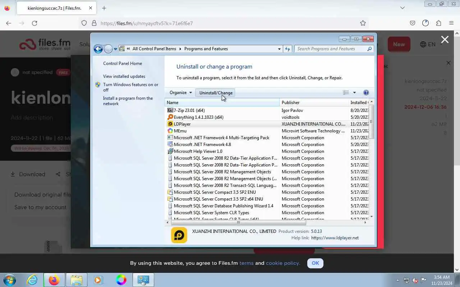Click OK on the cookie policy banner
The image size is (460, 287).
[x=315, y=263]
